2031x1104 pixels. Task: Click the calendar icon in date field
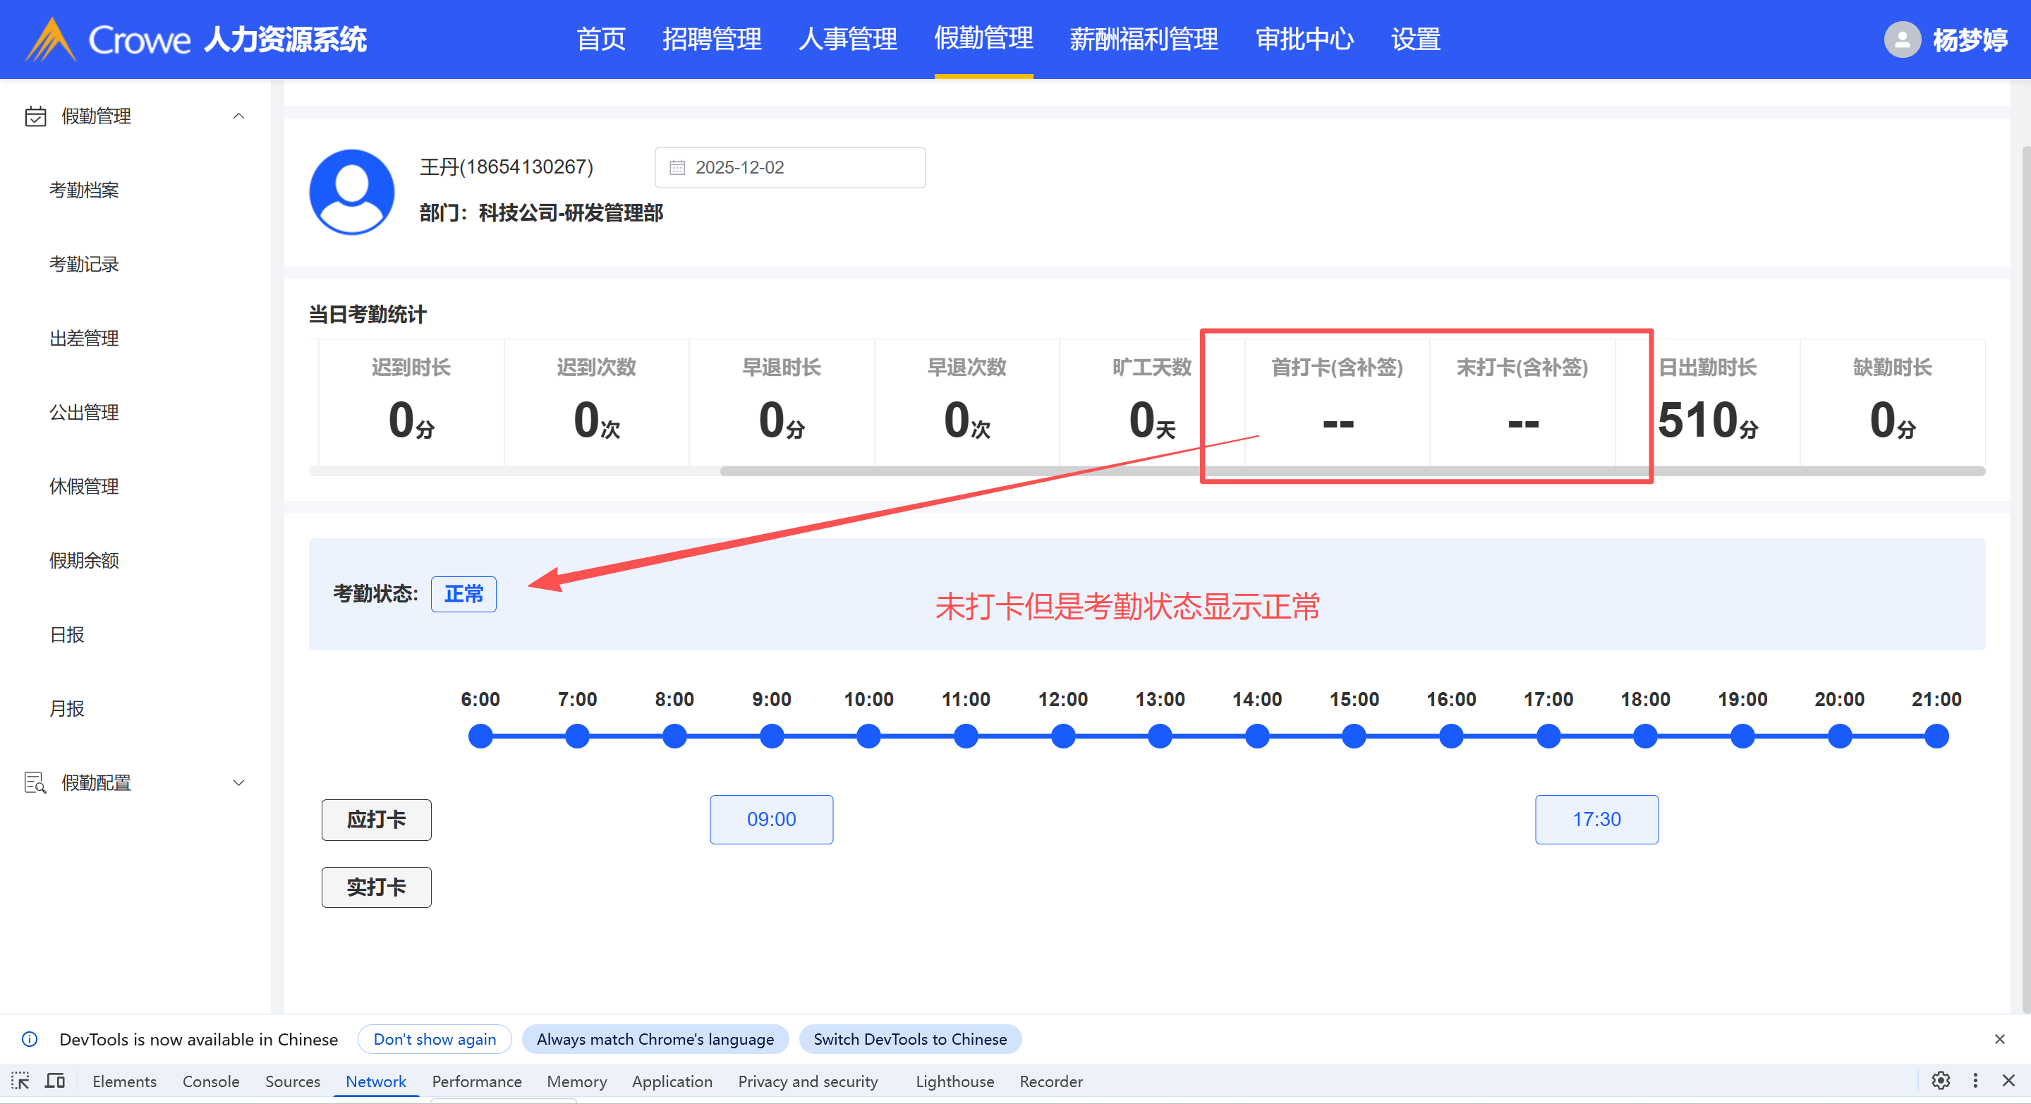pos(677,167)
